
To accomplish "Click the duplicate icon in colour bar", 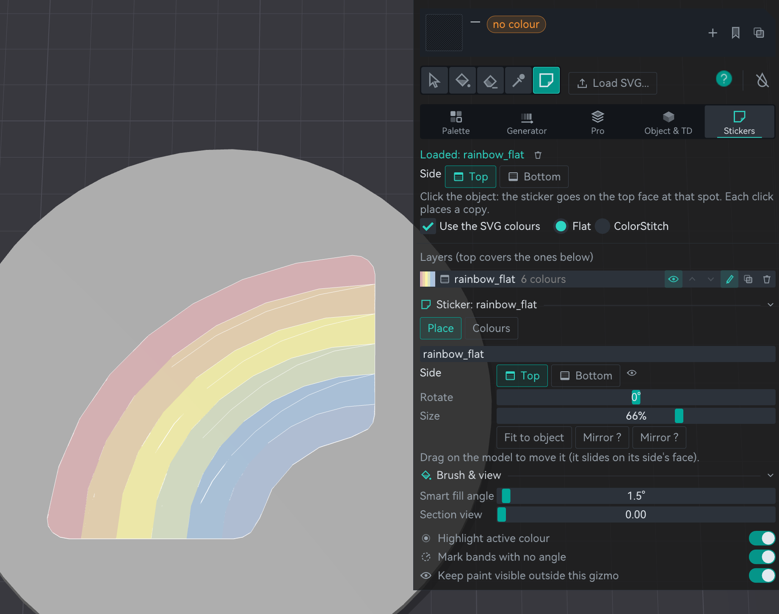I will coord(759,33).
